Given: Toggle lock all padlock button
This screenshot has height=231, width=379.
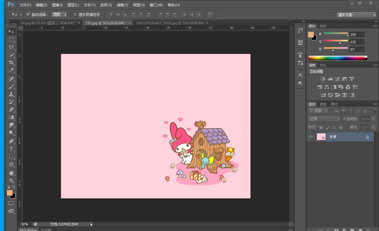Looking at the screenshot, I should (x=341, y=127).
